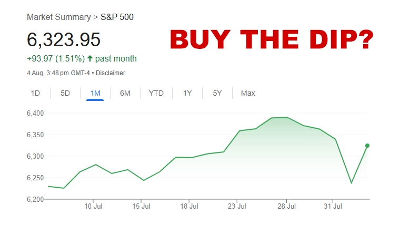
Task: Click the 6,323.95 index price
Action: pos(64,40)
